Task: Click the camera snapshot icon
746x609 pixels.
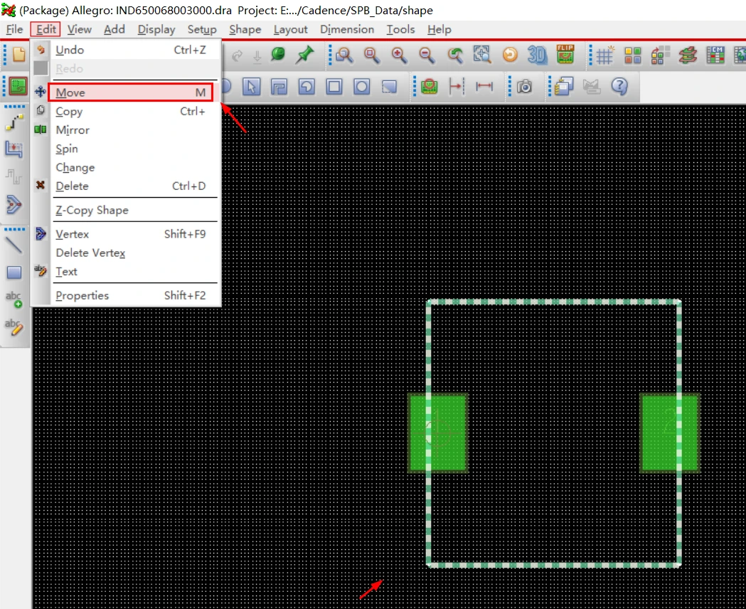Action: click(x=524, y=87)
